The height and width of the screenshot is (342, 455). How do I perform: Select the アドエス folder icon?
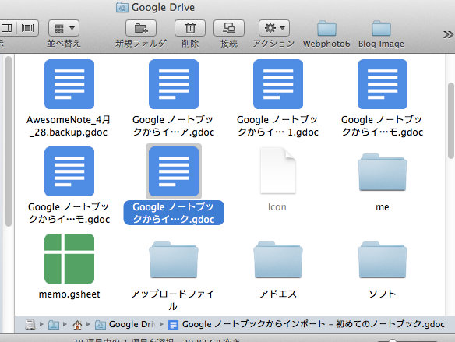pyautogui.click(x=278, y=259)
